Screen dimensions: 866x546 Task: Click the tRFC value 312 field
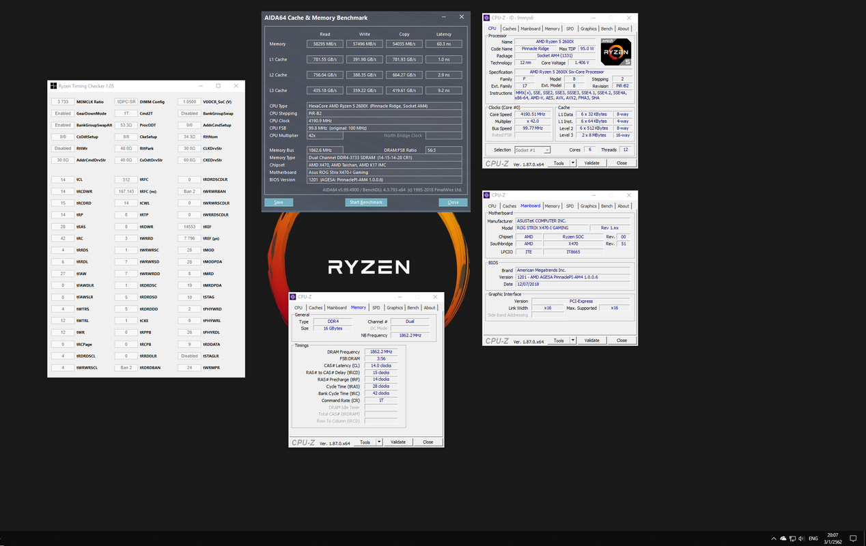coord(126,179)
